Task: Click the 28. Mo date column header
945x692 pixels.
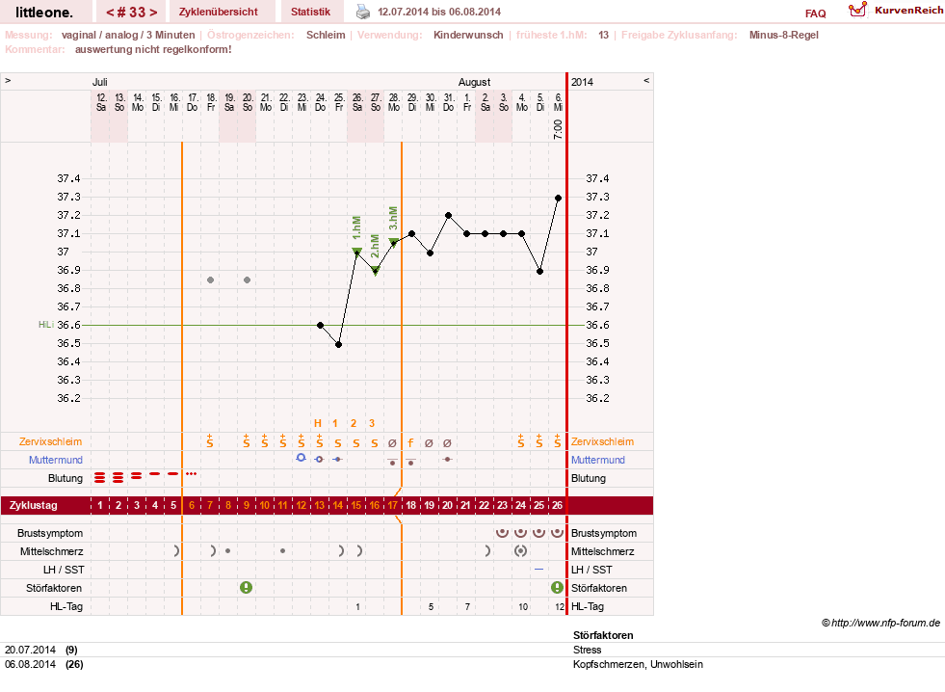Action: pos(394,102)
